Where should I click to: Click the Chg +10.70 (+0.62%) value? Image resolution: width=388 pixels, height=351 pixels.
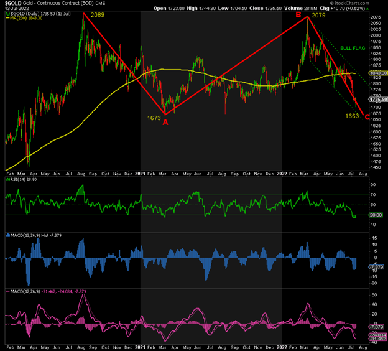point(348,9)
